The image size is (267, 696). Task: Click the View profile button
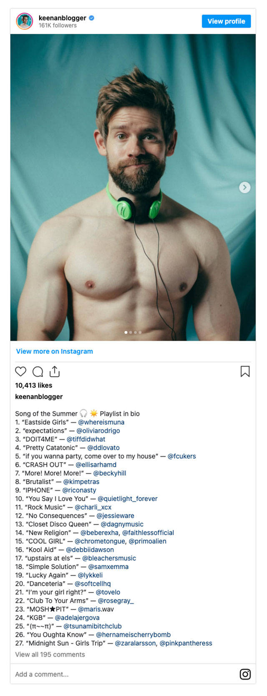tap(226, 21)
